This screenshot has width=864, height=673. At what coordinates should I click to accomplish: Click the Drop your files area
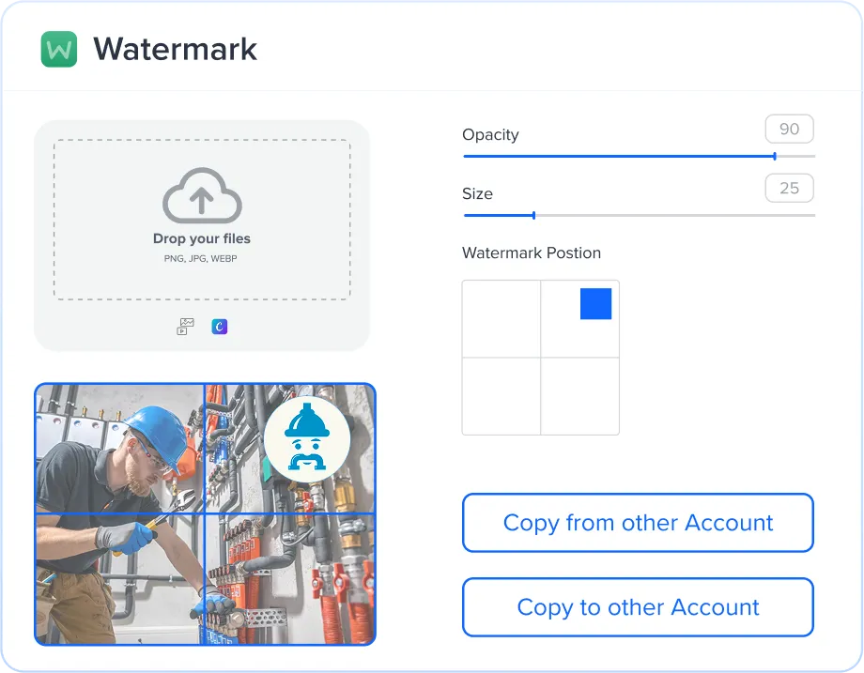[201, 218]
